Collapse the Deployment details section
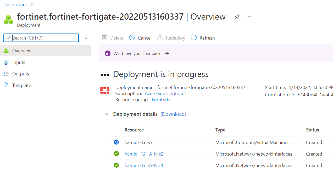The height and width of the screenshot is (171, 333). click(106, 114)
